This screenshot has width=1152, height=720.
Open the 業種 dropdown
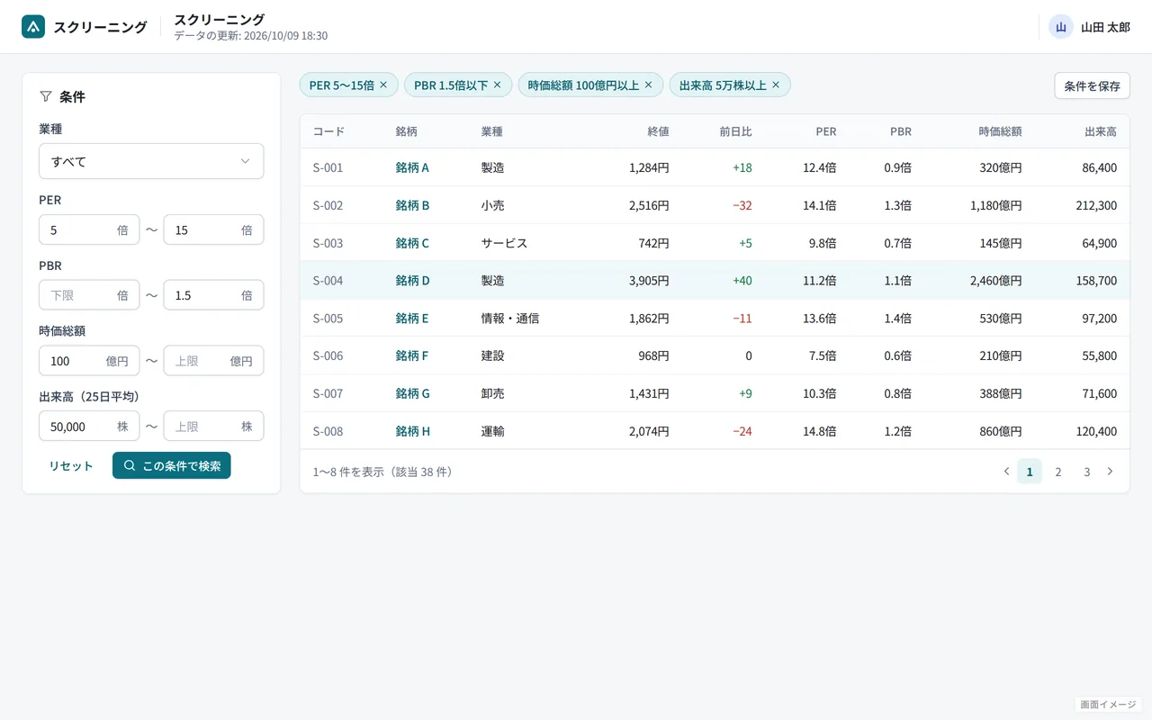pos(151,161)
